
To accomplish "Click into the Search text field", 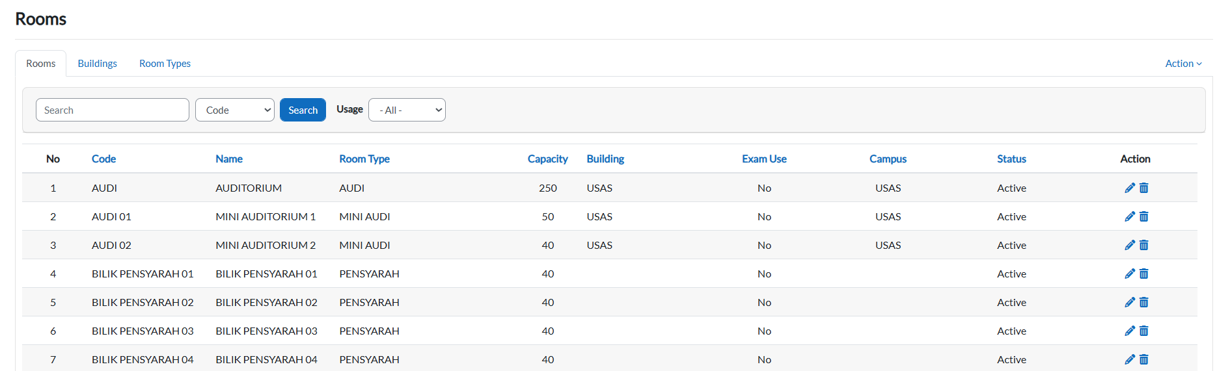I will [113, 110].
